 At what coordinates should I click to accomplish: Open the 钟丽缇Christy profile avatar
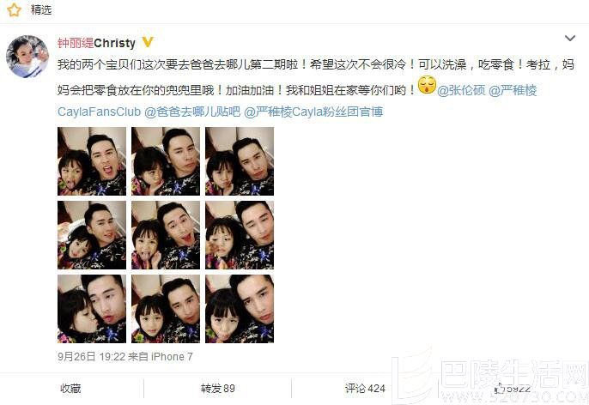(x=27, y=57)
